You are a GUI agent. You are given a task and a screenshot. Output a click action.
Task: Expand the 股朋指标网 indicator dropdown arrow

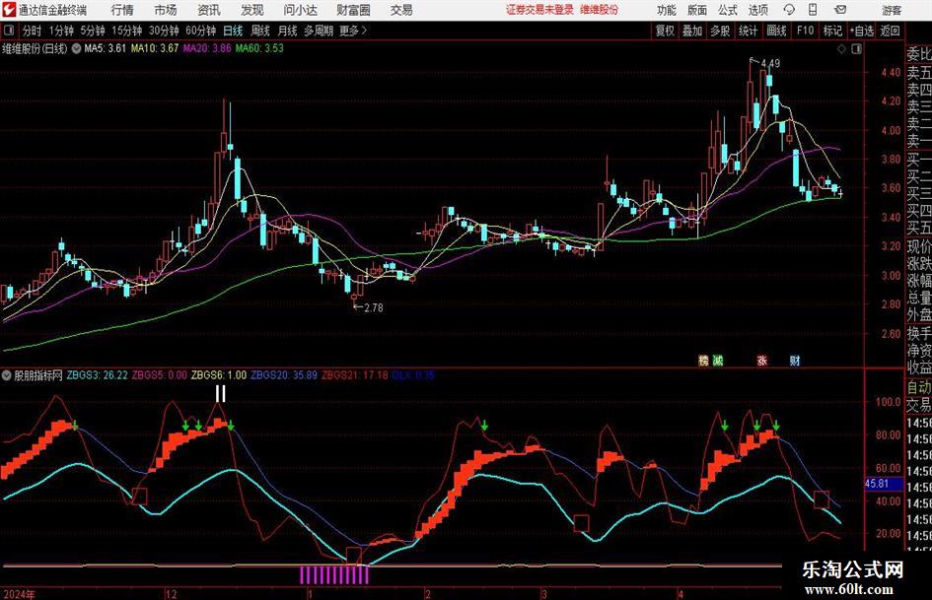(7, 375)
